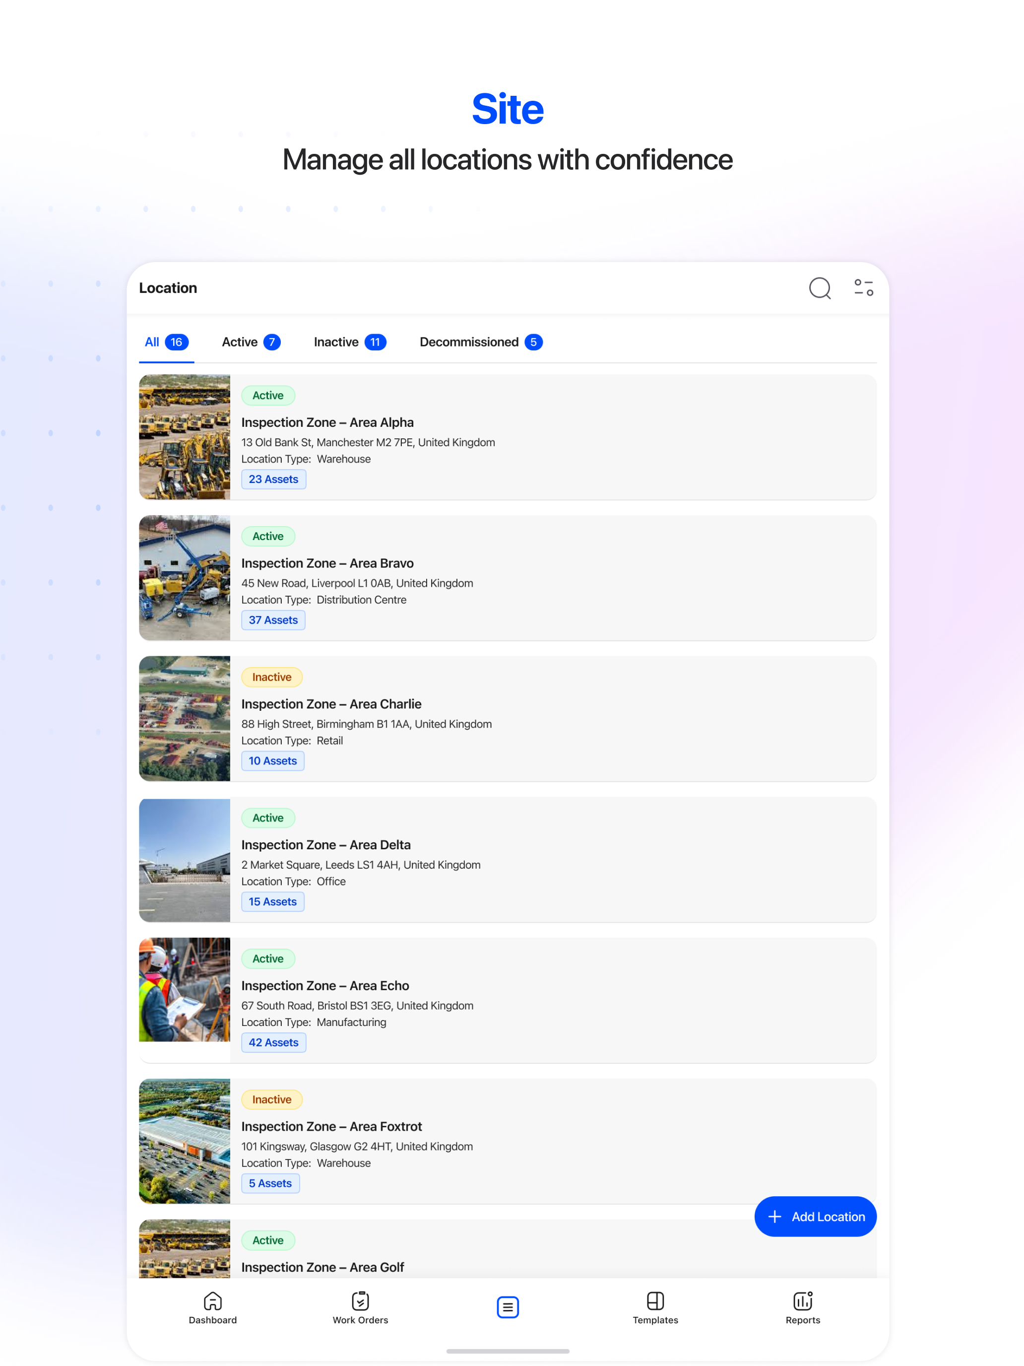Click address 101 Kingsway, Glasgow
1024x1366 pixels.
click(x=357, y=1146)
